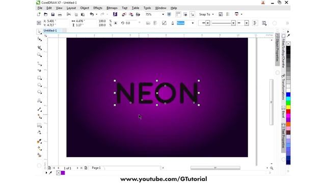Select the Drop Shadow effects tool

click(x=39, y=125)
